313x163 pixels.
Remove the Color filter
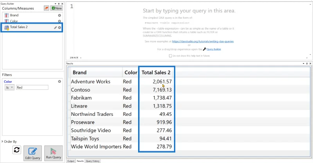point(59,81)
